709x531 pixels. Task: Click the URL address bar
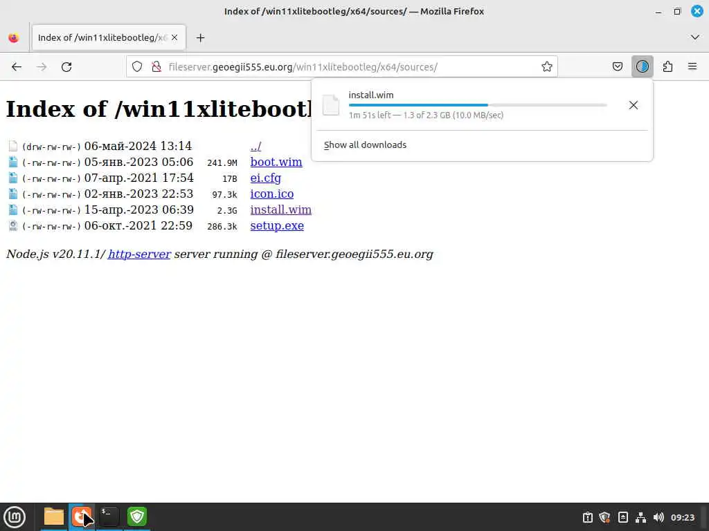click(341, 67)
